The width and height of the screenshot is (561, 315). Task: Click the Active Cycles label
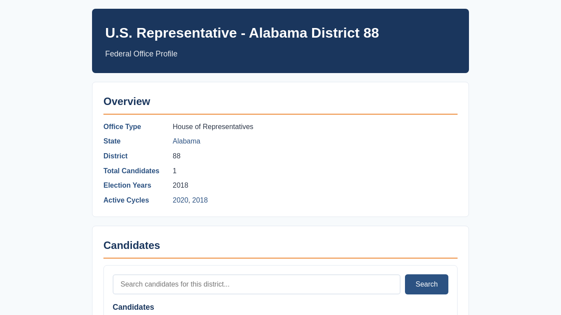click(x=126, y=200)
